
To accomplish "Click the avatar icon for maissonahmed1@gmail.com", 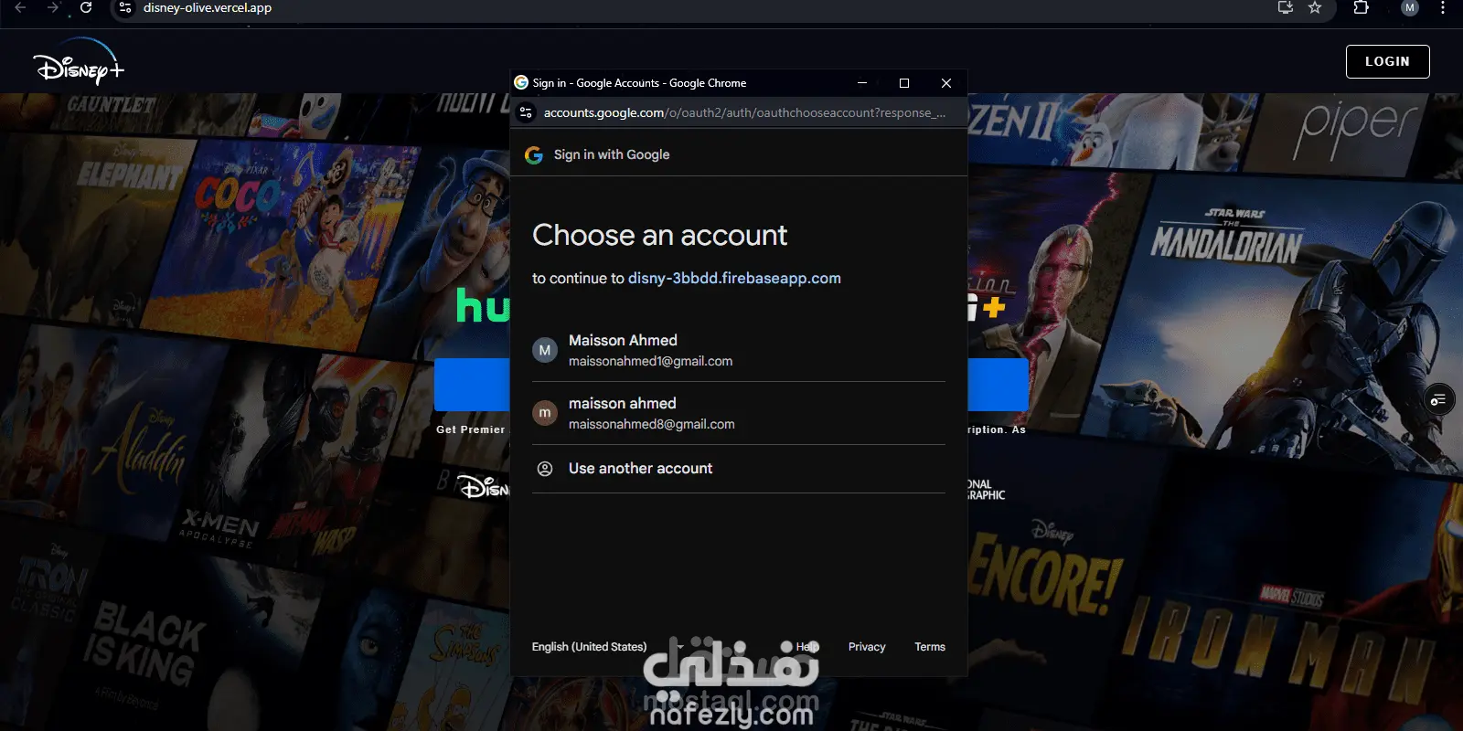I will [x=545, y=350].
